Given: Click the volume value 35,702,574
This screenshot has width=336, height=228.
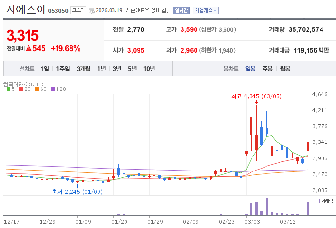Looking at the screenshot, I should coord(306,29).
